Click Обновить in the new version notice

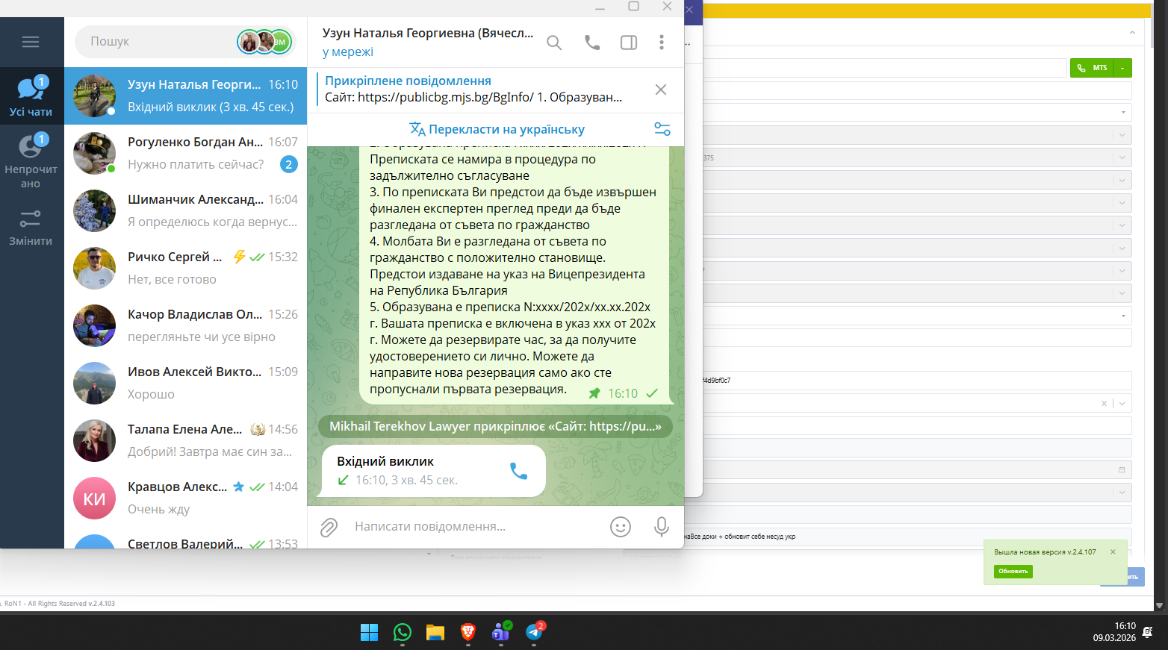tap(1013, 571)
